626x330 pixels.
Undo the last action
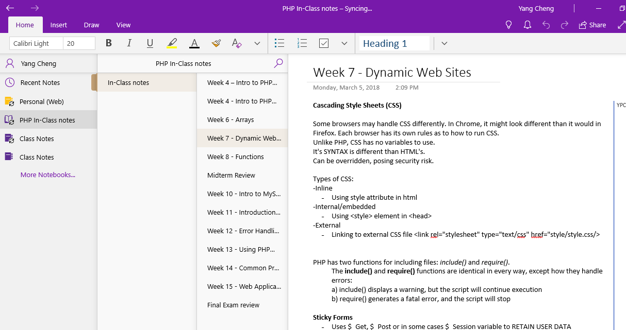pos(546,24)
